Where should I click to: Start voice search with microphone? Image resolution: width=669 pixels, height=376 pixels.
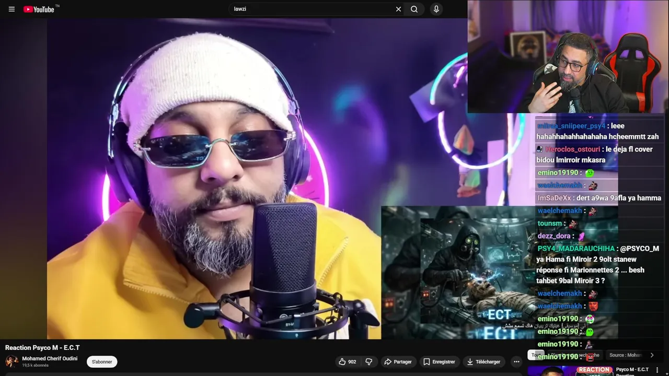[436, 9]
